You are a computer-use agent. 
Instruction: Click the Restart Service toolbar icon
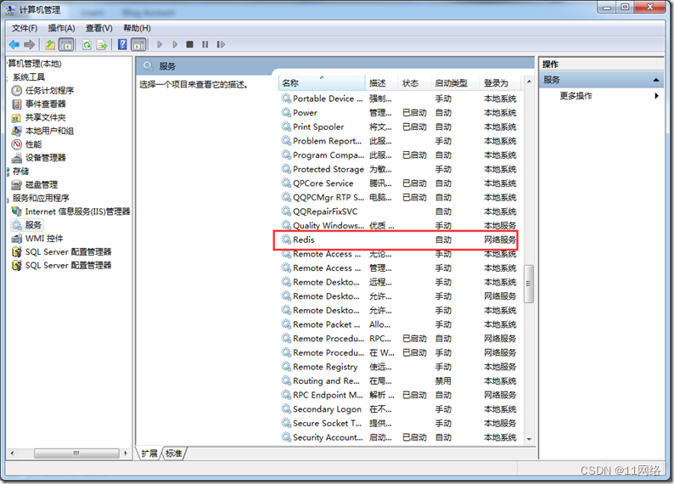click(x=221, y=44)
